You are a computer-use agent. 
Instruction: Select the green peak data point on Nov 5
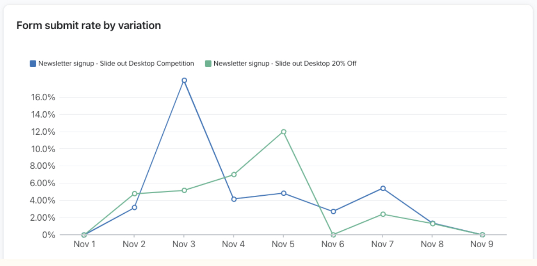(283, 131)
